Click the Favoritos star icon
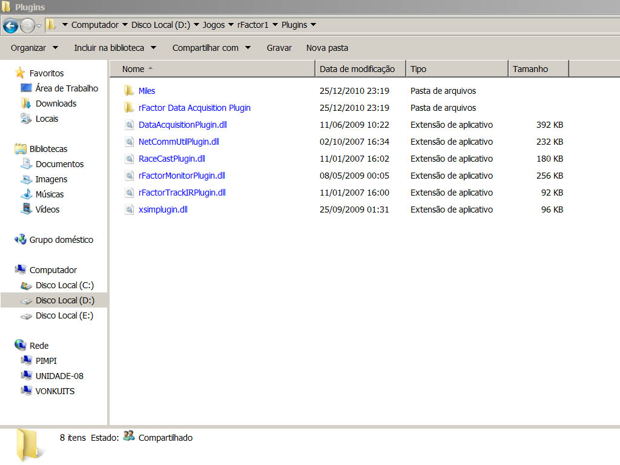Screen dimensions: 620x465 [x=20, y=73]
